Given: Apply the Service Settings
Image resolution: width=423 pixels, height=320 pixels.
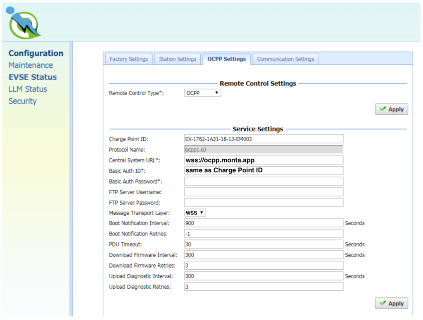Looking at the screenshot, I should tap(392, 304).
